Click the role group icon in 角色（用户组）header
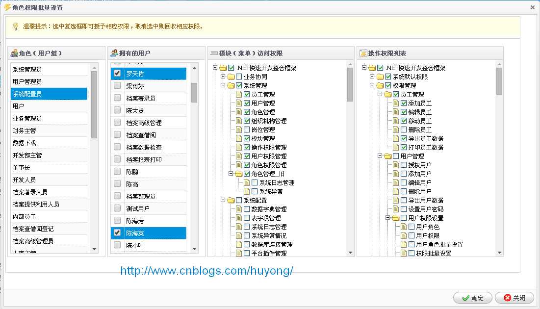 tap(14, 53)
